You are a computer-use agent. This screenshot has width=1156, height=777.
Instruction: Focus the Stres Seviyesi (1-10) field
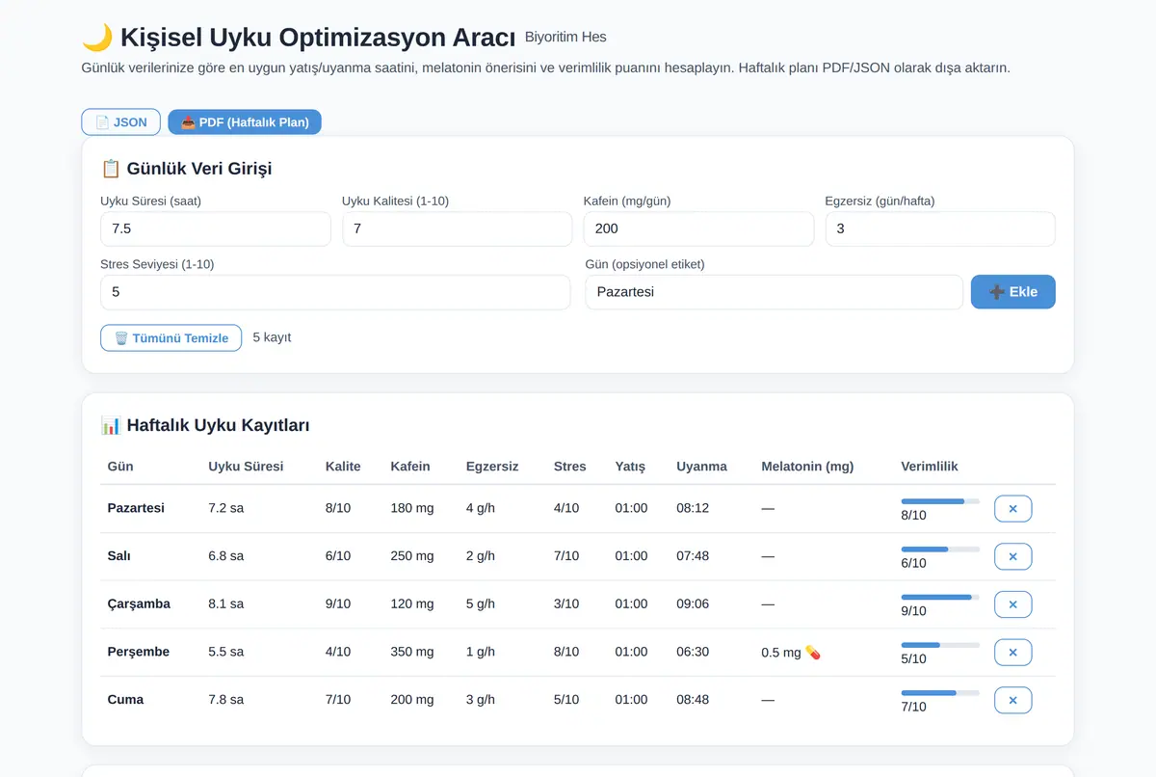[335, 292]
